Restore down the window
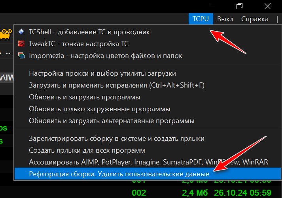Viewport: 282px width, 198px height. point(239,6)
